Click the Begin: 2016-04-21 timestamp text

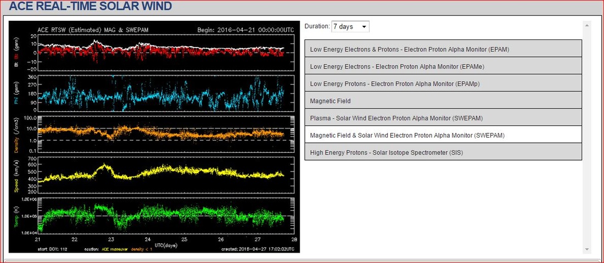pyautogui.click(x=246, y=30)
